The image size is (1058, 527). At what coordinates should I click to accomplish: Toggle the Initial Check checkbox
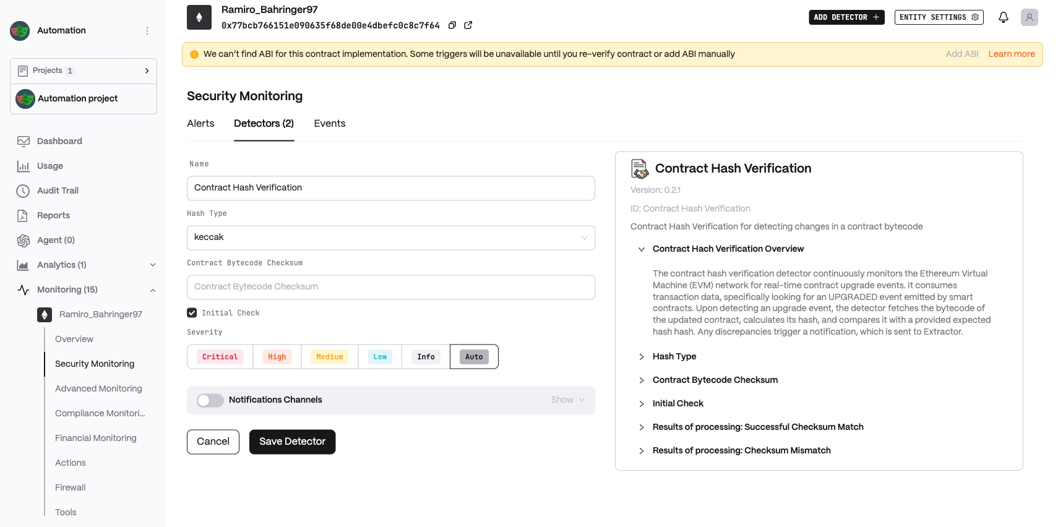192,313
